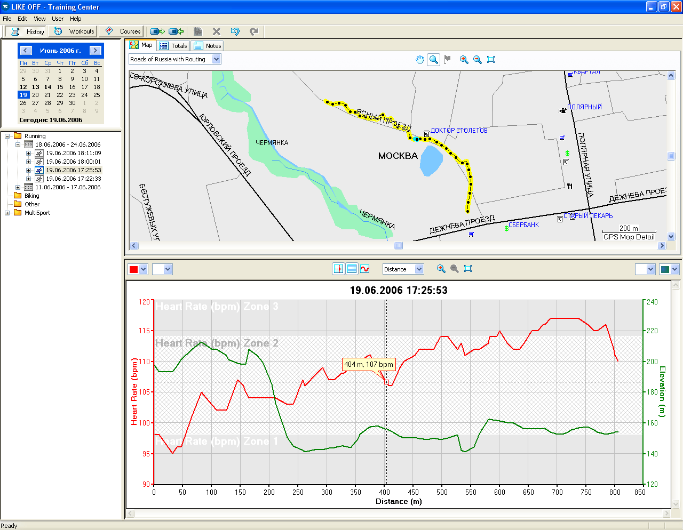
Task: Open the Workouts view button
Action: tap(74, 31)
